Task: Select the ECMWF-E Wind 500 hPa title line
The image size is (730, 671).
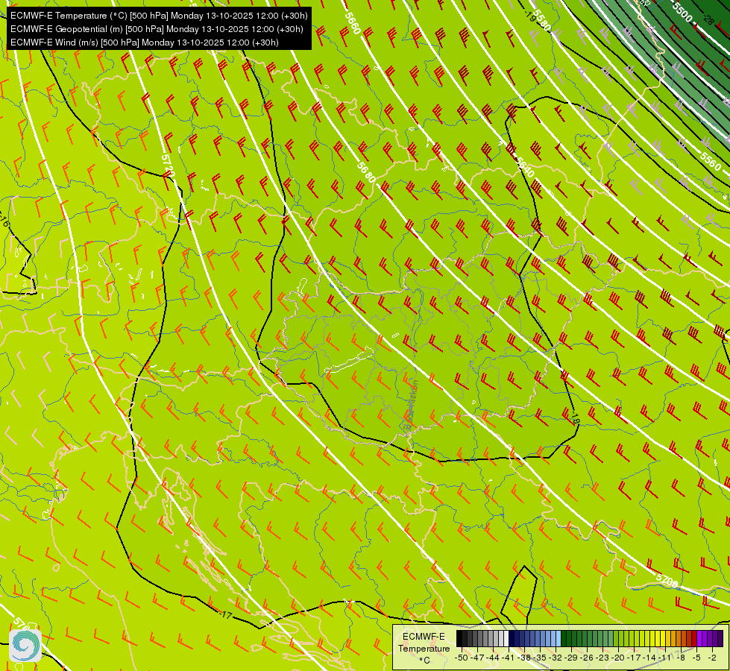Action: [x=145, y=42]
